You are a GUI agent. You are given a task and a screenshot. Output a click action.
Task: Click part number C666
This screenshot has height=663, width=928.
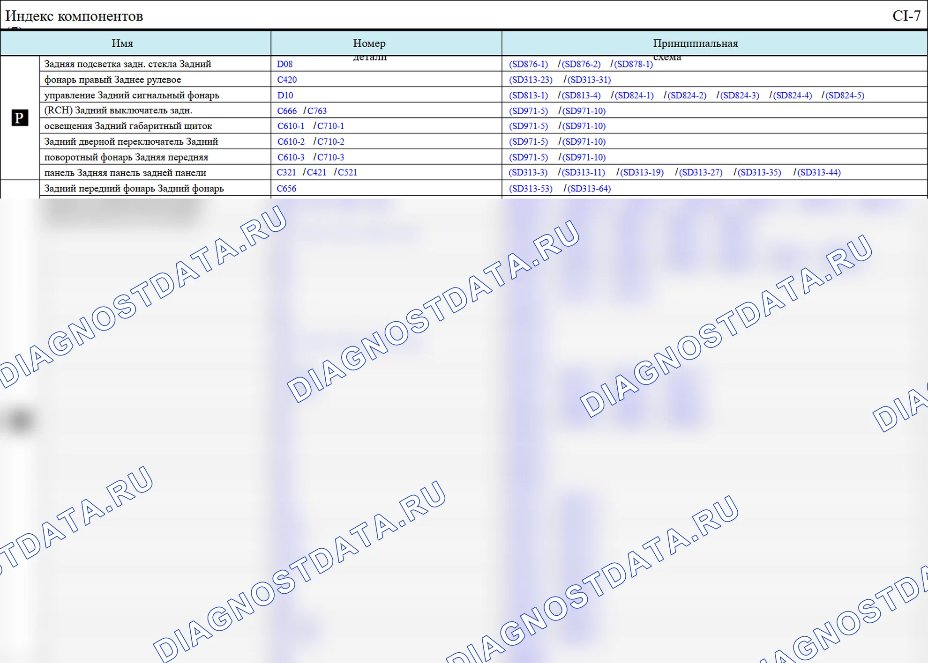(287, 111)
